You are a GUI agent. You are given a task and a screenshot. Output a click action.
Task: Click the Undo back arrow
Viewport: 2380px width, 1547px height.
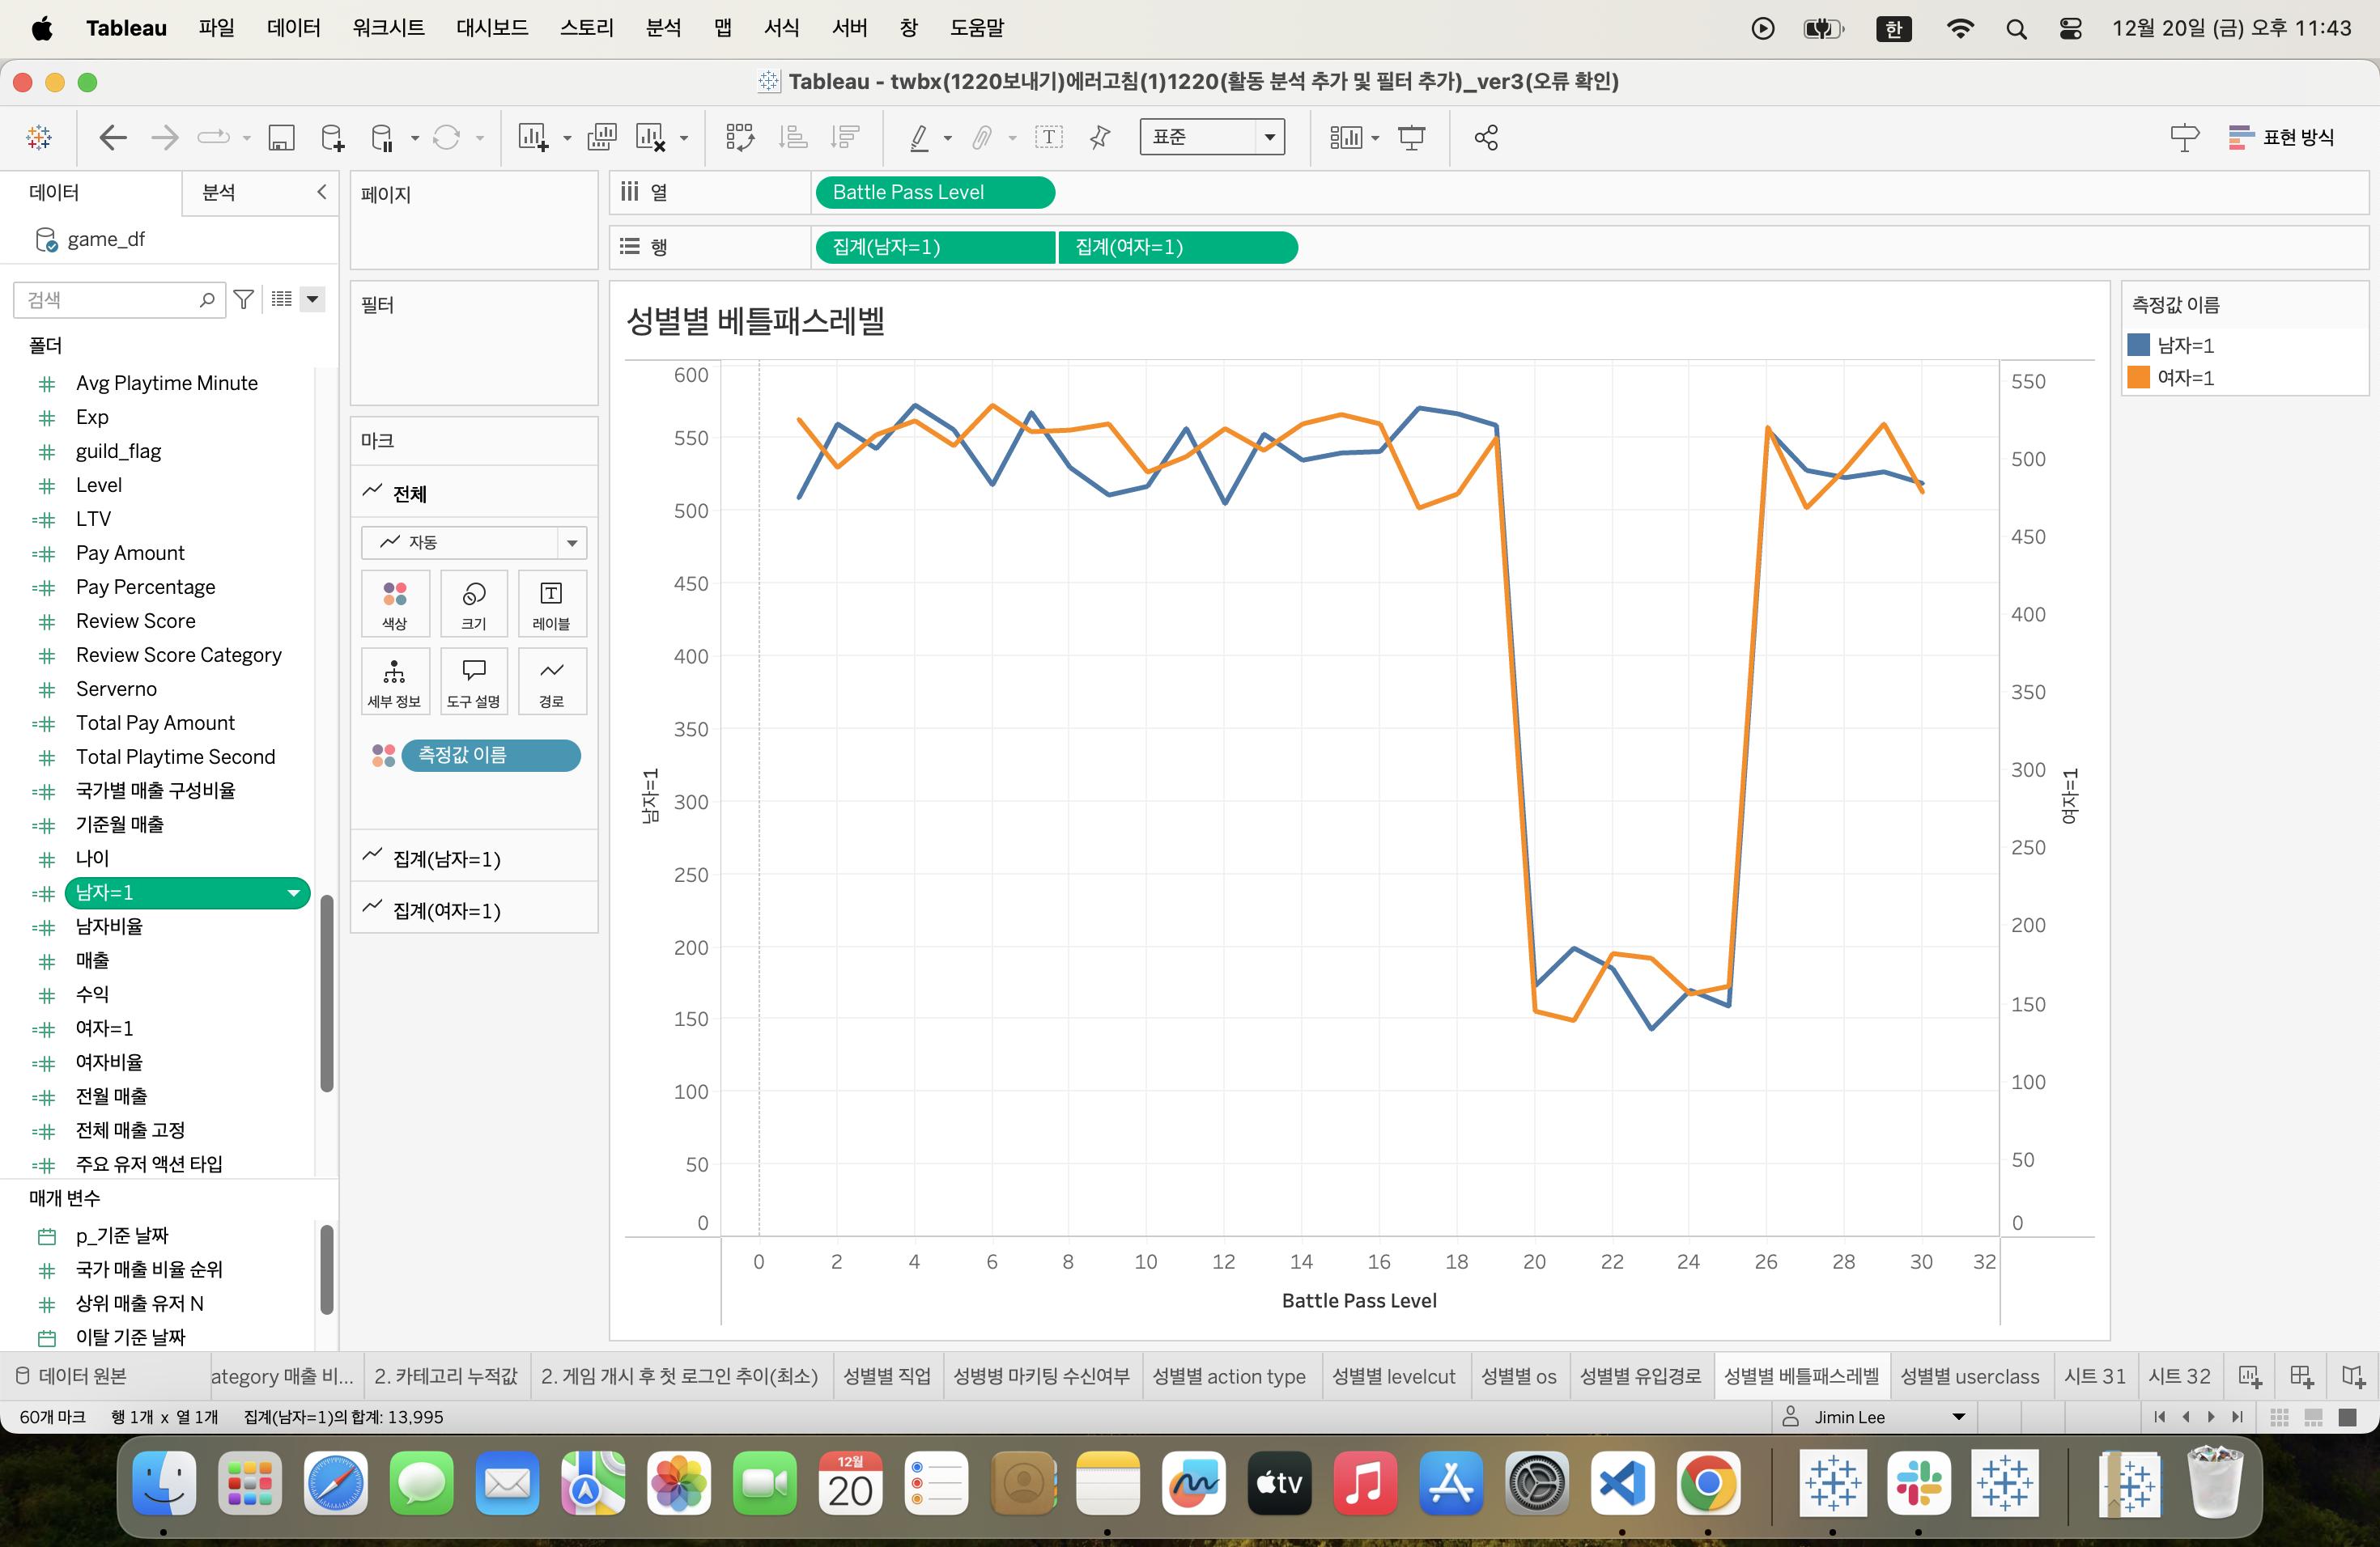[113, 137]
